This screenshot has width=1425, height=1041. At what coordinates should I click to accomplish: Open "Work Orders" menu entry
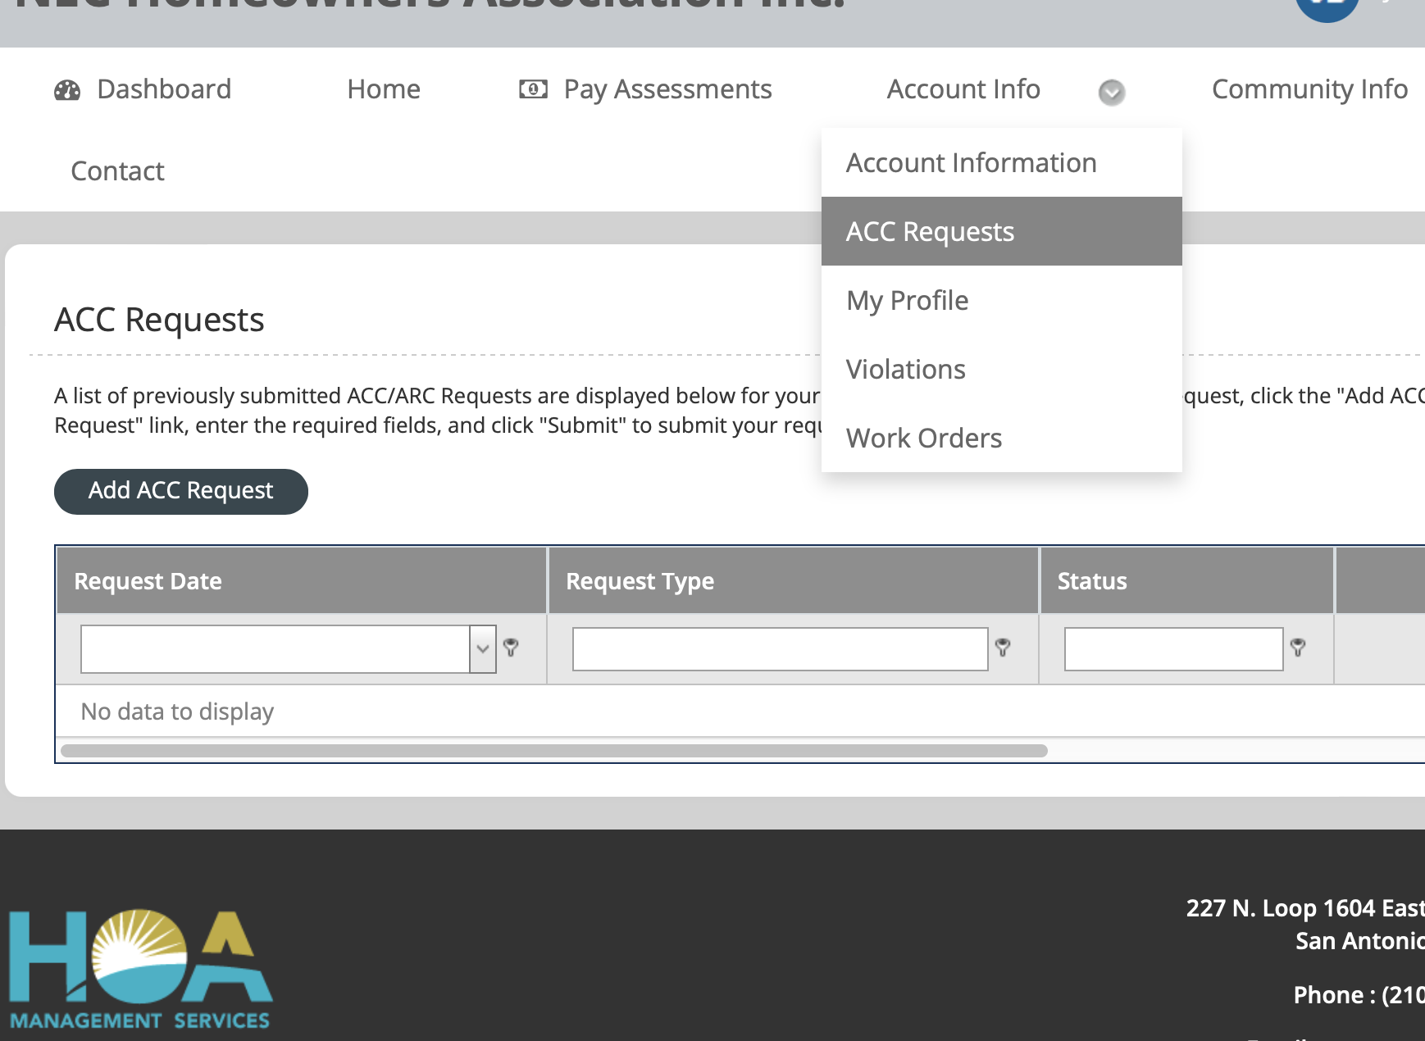coord(924,438)
